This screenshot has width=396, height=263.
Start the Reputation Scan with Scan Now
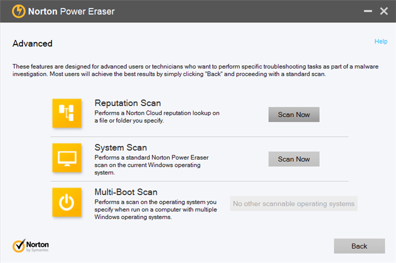(x=294, y=115)
